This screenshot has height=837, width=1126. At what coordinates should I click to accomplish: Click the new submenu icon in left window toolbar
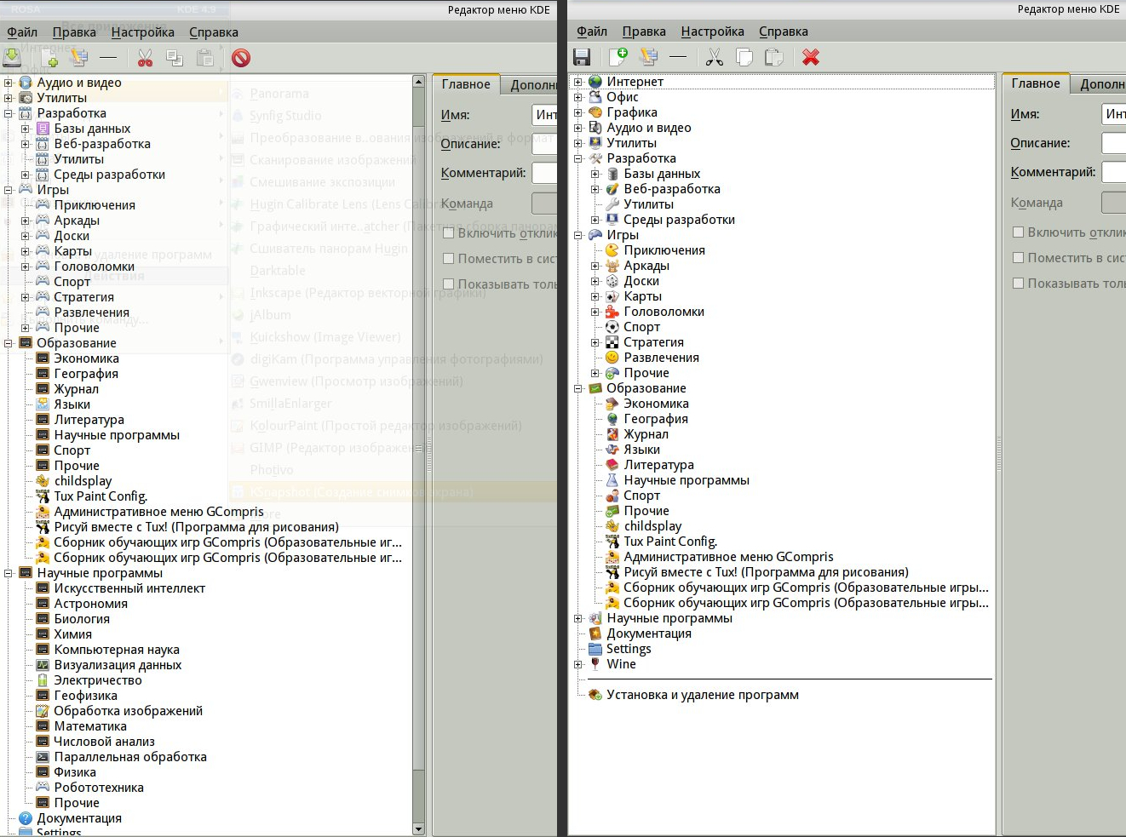point(79,57)
